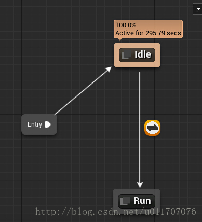202x222 pixels.
Task: Select the Run state node
Action: [137, 201]
